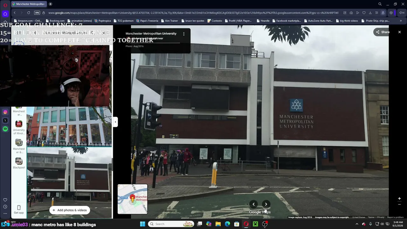The image size is (407, 229).
Task: Open the TCG pokemon bookmarks folder
Action: (123, 21)
